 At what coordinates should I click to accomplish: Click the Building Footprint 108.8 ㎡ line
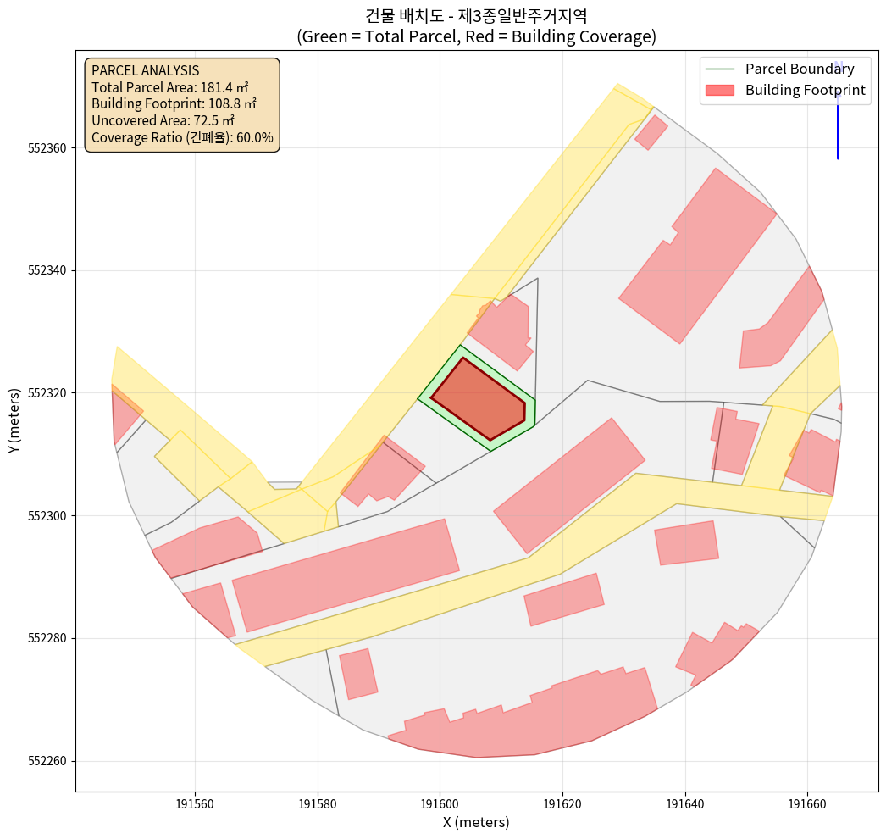click(174, 103)
